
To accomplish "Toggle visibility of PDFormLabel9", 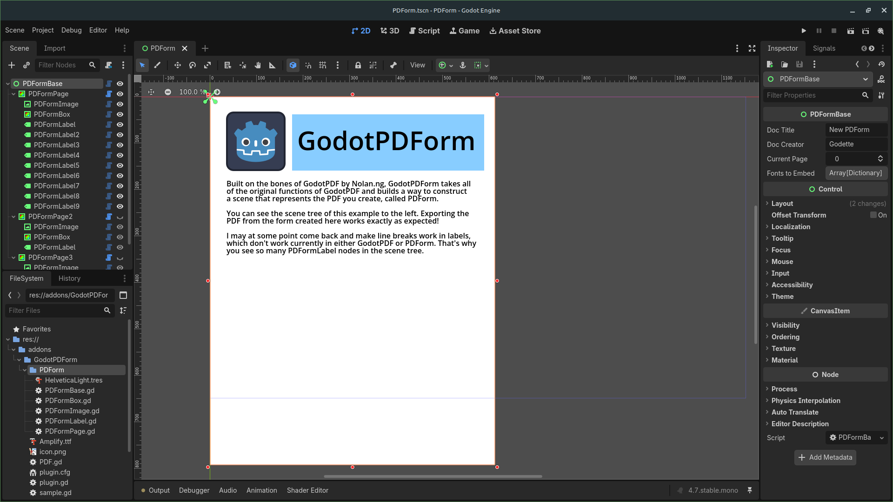I will 120,206.
